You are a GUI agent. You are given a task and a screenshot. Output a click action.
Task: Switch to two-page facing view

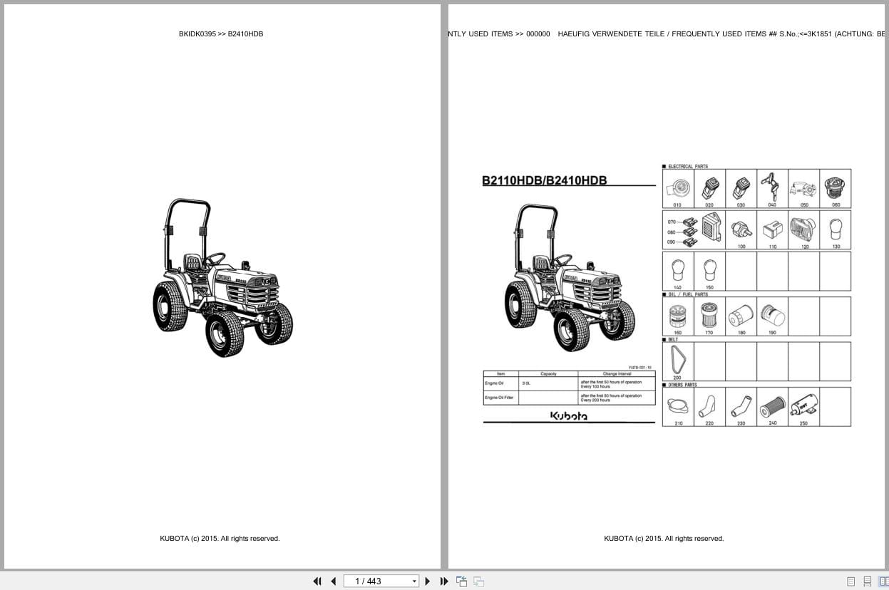(883, 581)
